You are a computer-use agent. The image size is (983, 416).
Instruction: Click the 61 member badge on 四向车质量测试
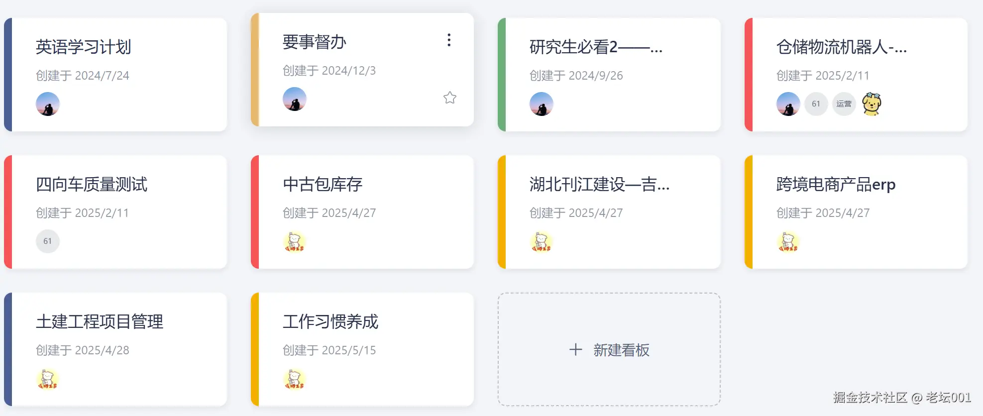click(47, 241)
